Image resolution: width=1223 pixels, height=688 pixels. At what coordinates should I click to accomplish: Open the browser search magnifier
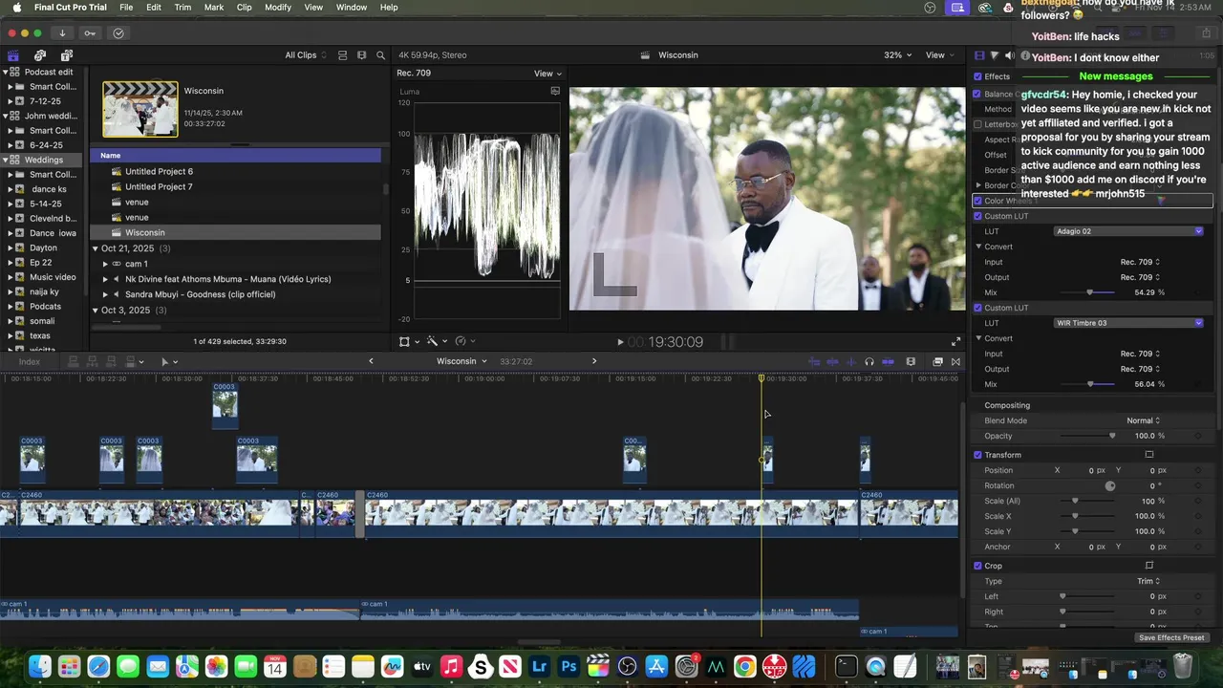tap(380, 55)
